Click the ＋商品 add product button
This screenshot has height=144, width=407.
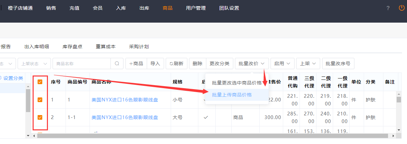point(136,64)
